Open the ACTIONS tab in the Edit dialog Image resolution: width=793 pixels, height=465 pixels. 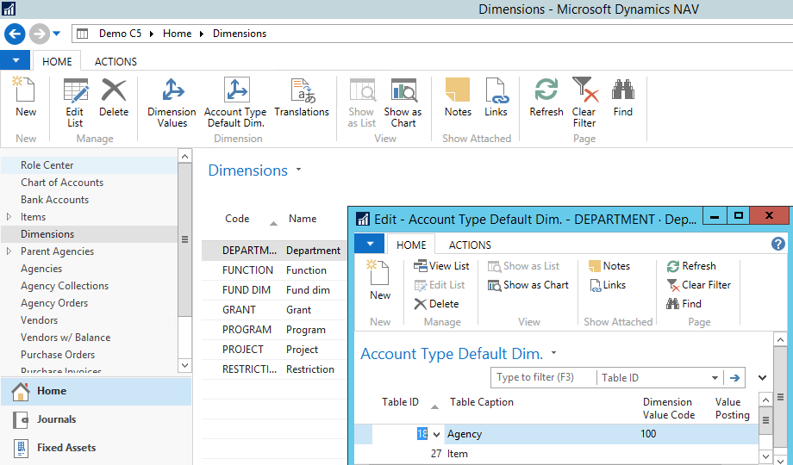(470, 245)
